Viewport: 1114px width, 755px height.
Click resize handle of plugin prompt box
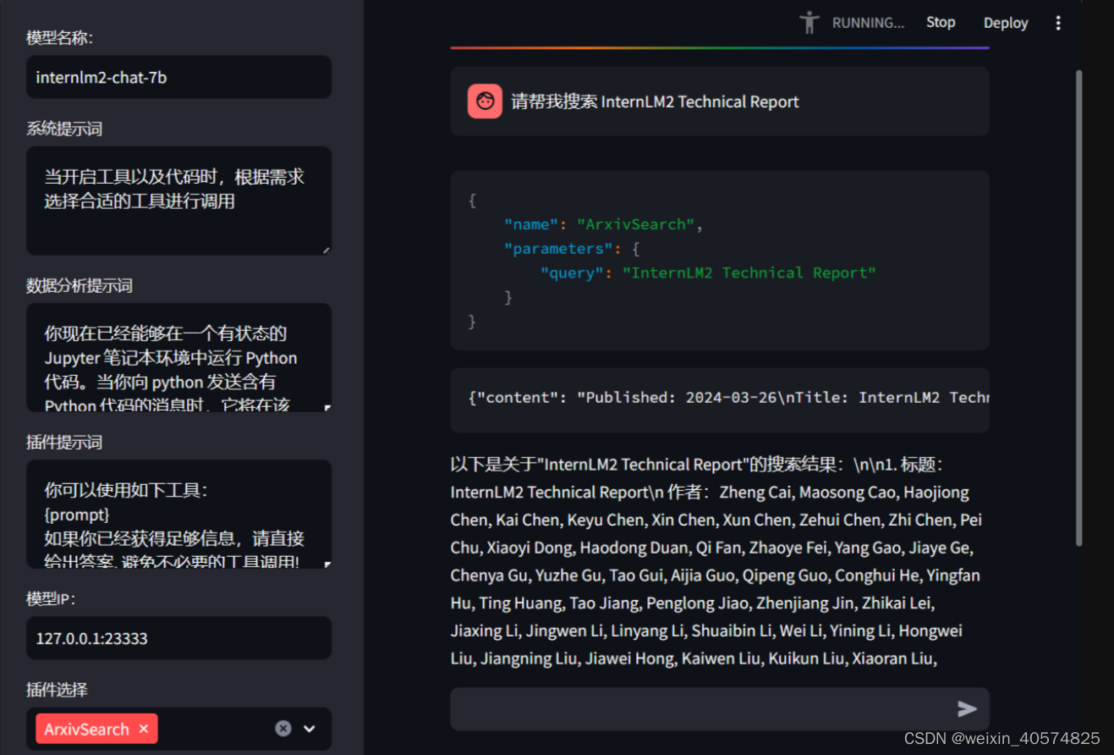327,564
